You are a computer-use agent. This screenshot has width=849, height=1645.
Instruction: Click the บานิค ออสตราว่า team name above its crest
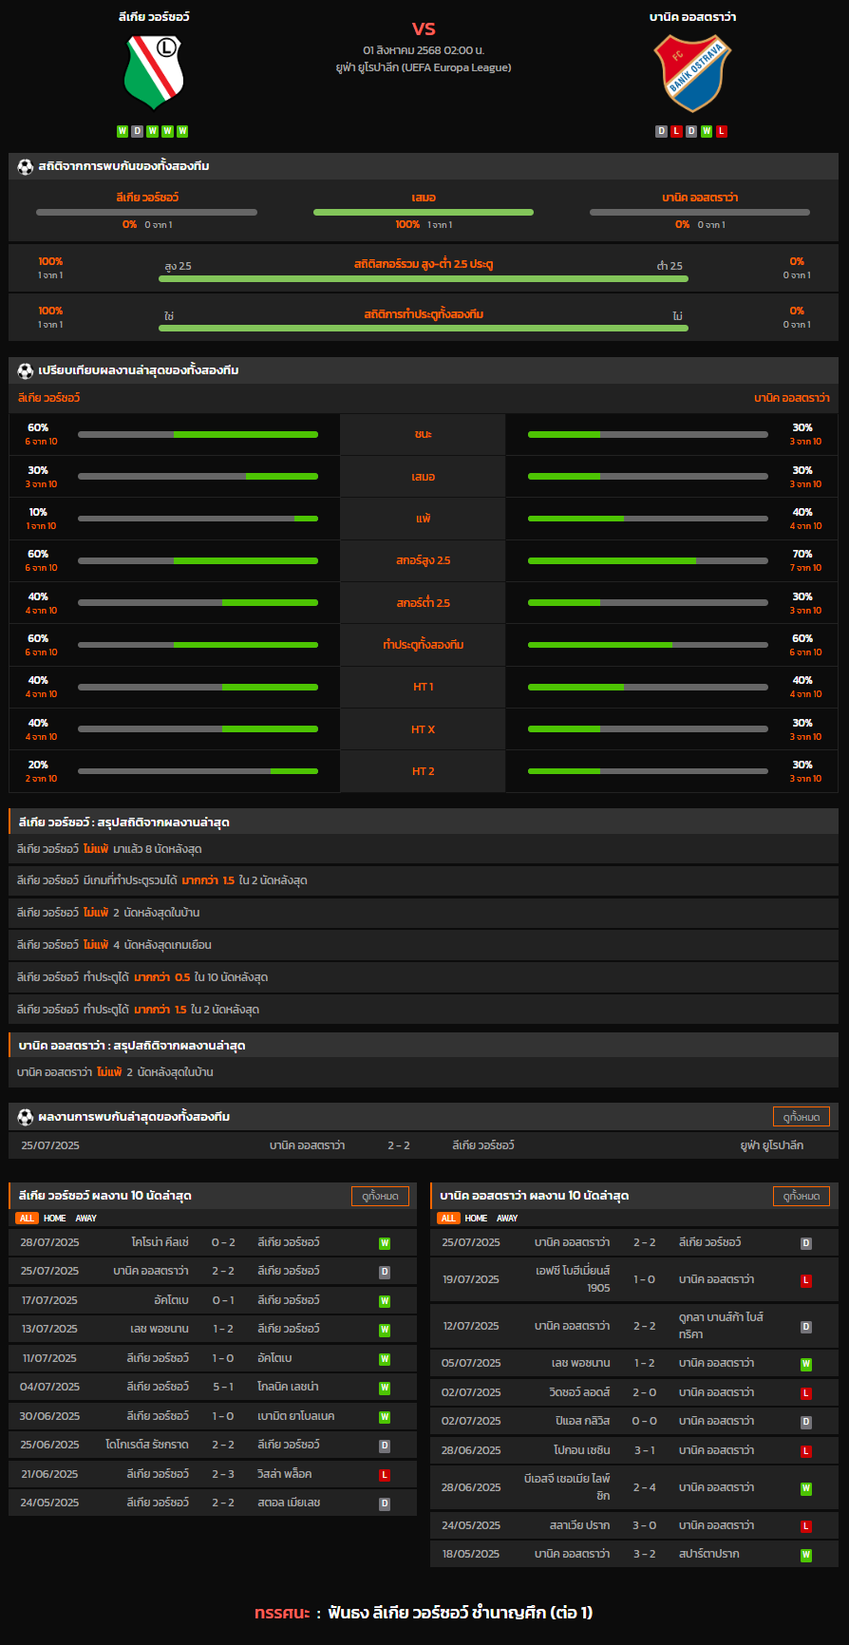click(x=692, y=17)
